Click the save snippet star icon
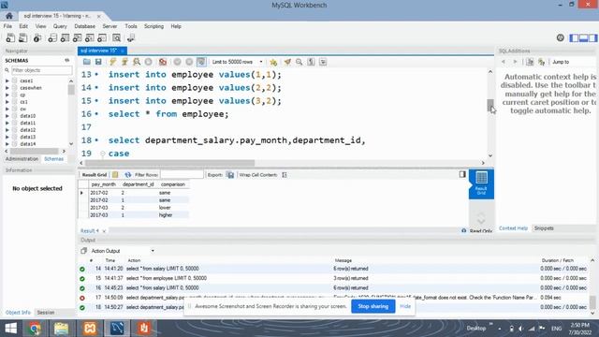 coord(273,62)
